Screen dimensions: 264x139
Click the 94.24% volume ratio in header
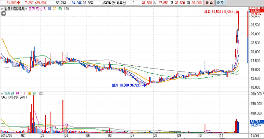[x=77, y=3]
